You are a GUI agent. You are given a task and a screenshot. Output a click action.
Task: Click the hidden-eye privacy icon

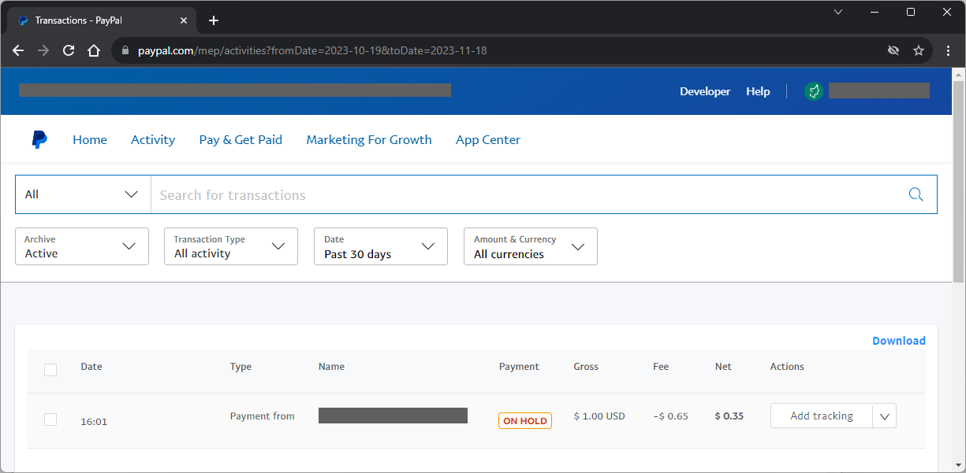[x=893, y=50]
